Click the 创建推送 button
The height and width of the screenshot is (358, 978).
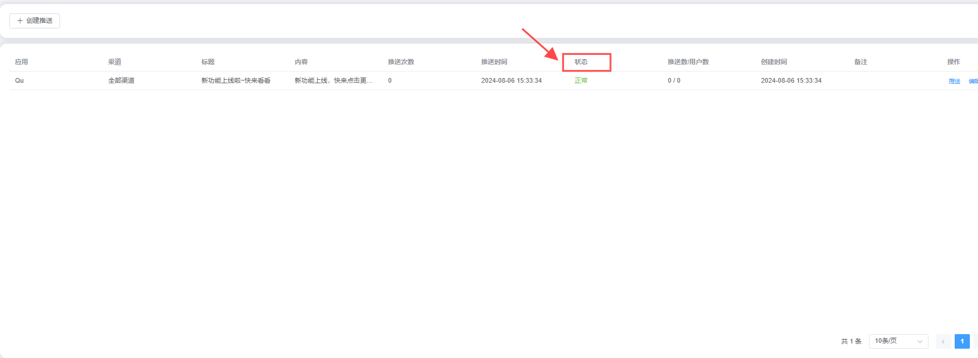[x=35, y=21]
